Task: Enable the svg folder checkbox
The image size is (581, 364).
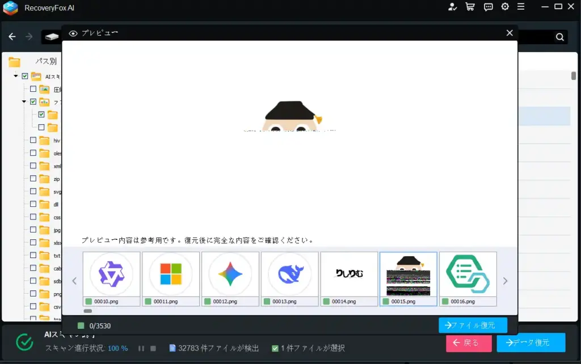Action: click(33, 191)
